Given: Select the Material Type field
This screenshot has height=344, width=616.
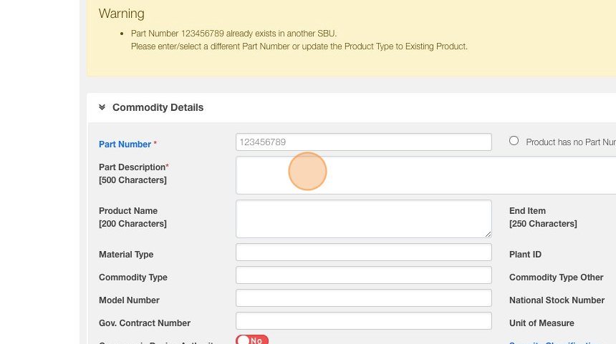Looking at the screenshot, I should (x=363, y=252).
